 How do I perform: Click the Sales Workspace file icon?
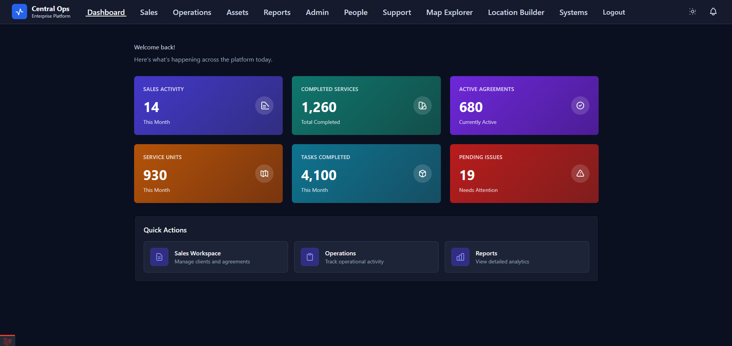point(159,257)
